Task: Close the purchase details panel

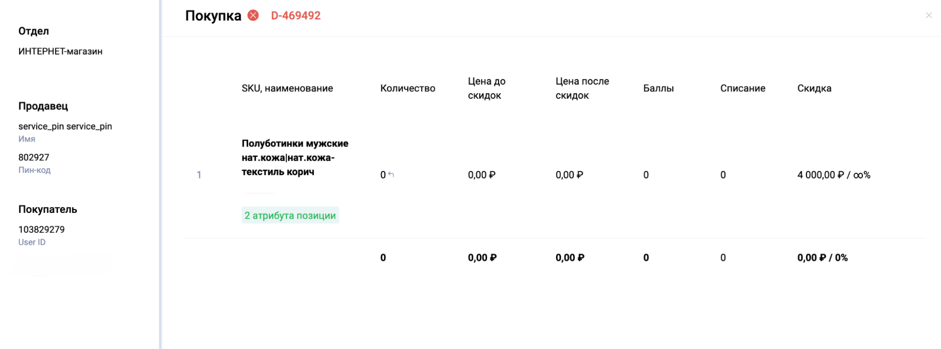Action: pos(928,16)
